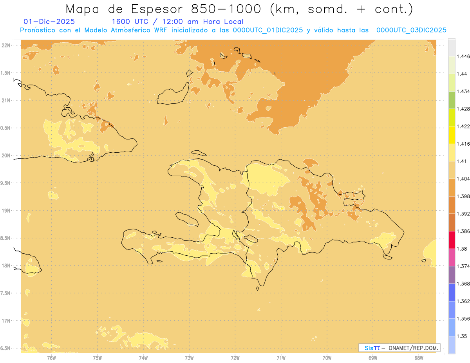Click the legend value '1.368'
Image resolution: width=470 pixels, height=363 pixels.
pyautogui.click(x=463, y=284)
